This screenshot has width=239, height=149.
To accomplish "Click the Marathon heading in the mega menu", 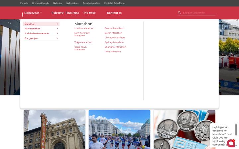I will click(x=83, y=24).
